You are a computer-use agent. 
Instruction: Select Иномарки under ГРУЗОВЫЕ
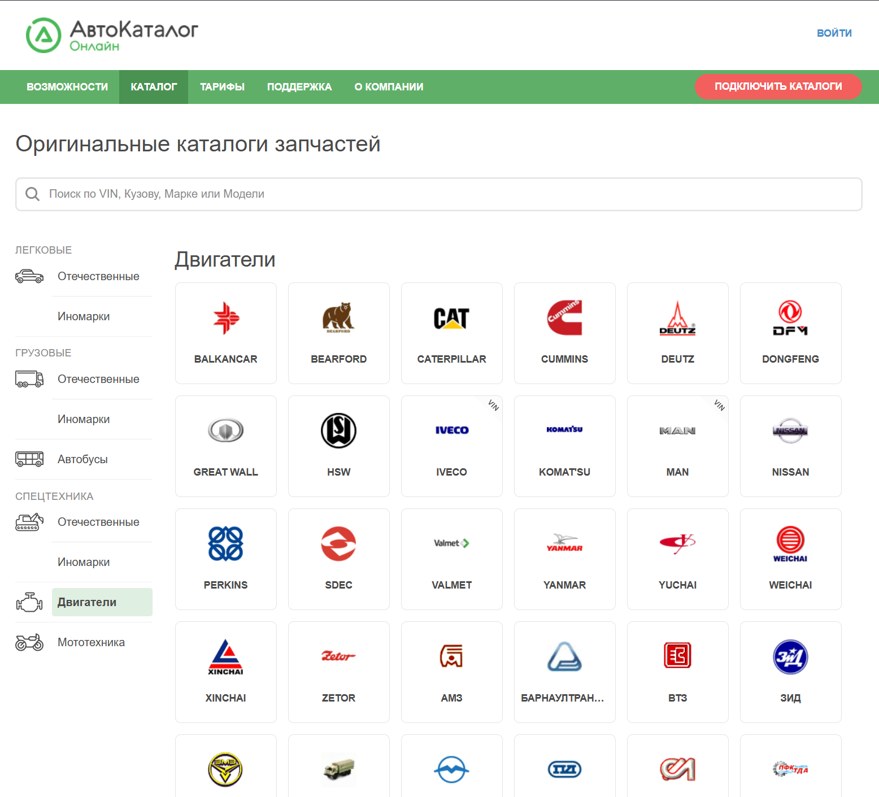(84, 419)
